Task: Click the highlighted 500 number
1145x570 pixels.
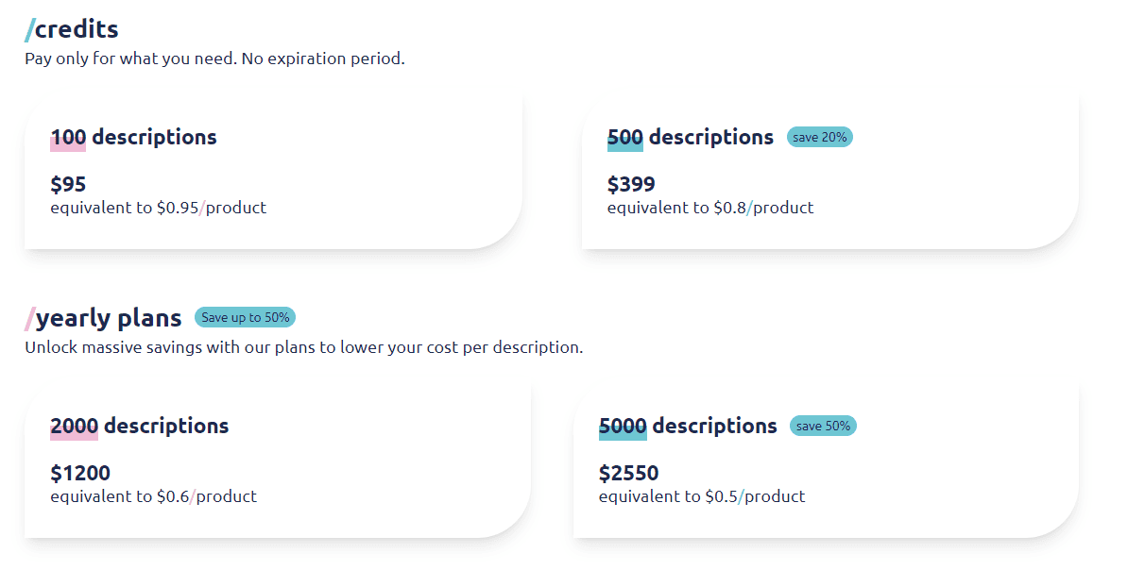Action: (x=624, y=137)
